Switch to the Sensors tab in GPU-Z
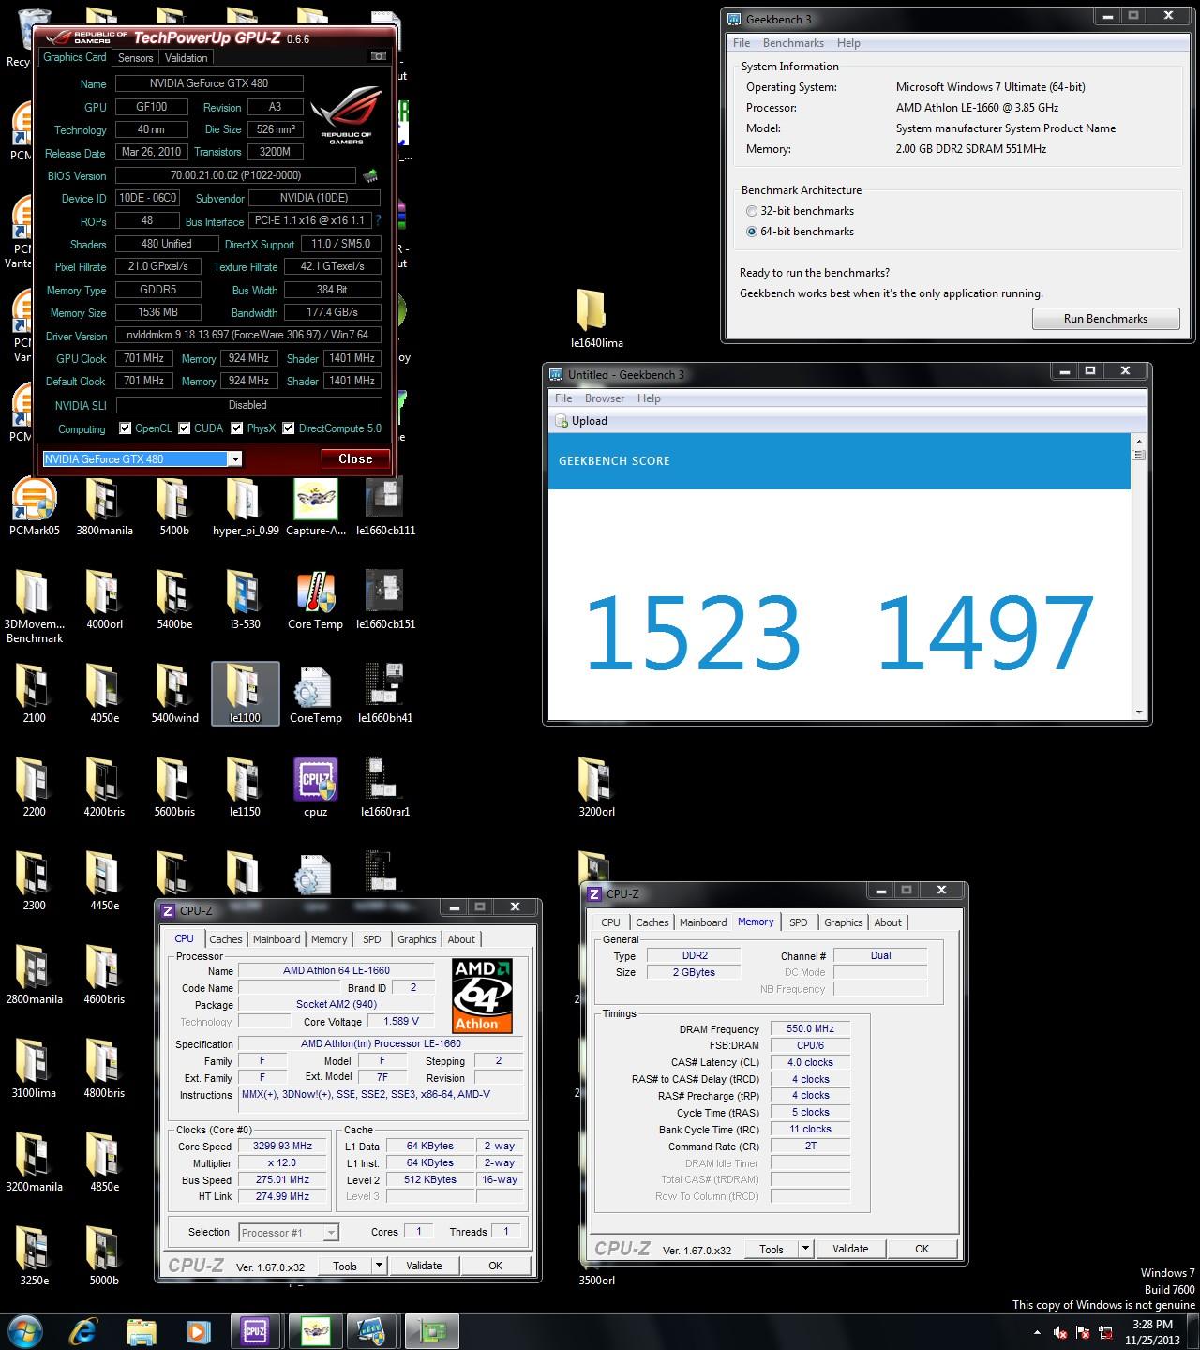 pyautogui.click(x=135, y=57)
